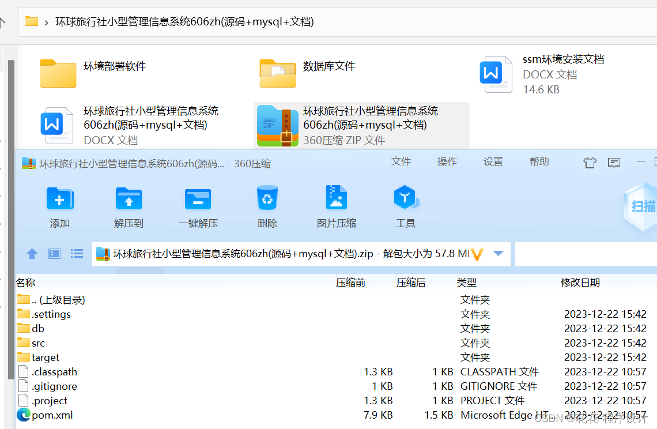Click the 360 security V badge icon
The image size is (657, 429).
477,254
